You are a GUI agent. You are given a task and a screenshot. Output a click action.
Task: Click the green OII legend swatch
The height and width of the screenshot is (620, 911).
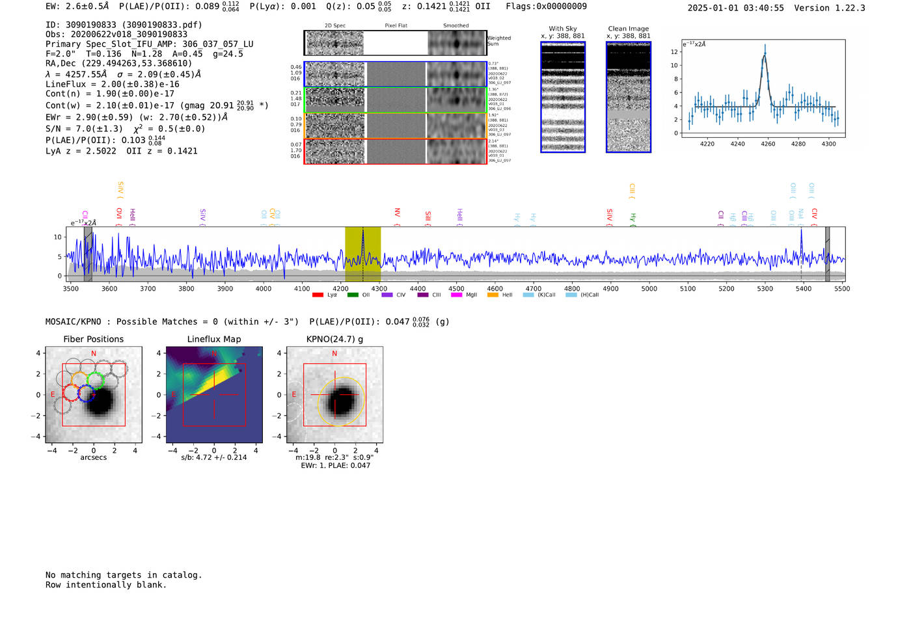[x=353, y=295]
